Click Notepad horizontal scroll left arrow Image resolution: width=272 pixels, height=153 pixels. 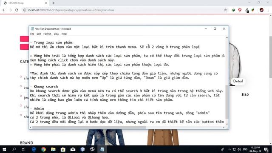[x=31, y=127]
